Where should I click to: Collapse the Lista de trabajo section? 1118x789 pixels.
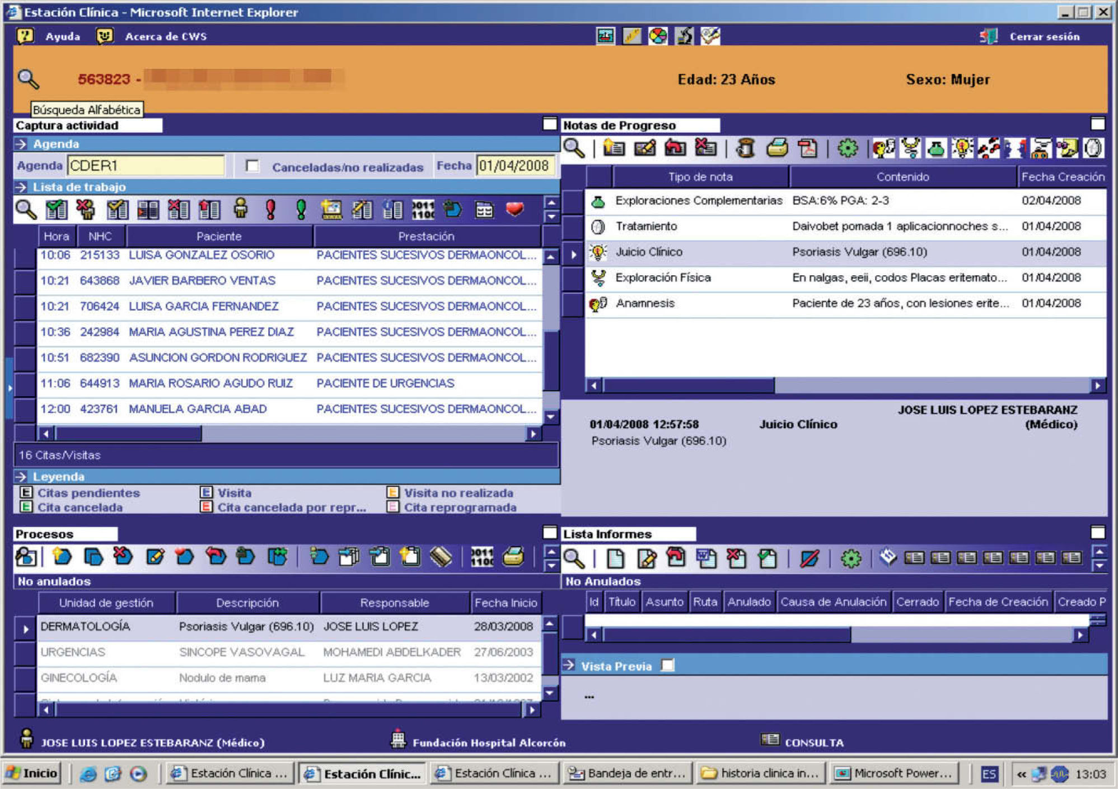pos(21,187)
